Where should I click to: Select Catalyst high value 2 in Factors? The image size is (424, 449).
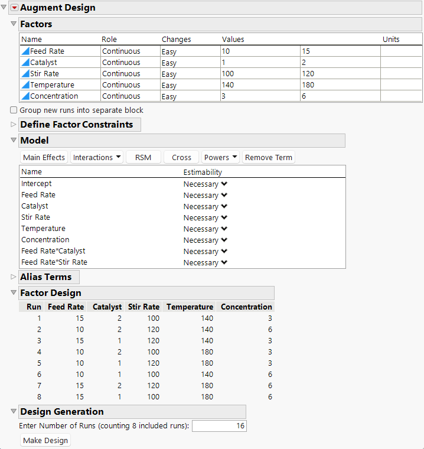click(x=340, y=63)
